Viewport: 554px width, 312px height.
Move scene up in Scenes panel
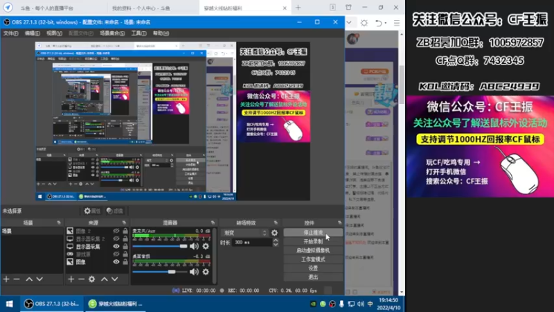coord(29,279)
